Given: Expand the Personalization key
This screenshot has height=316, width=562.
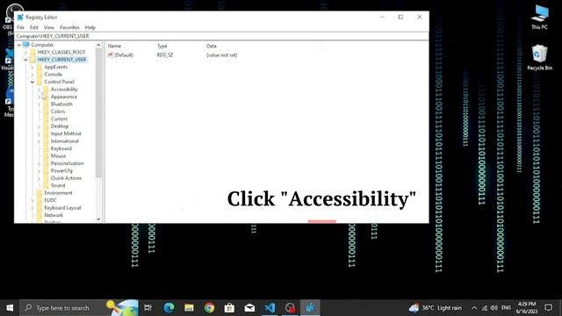Looking at the screenshot, I should coord(39,163).
